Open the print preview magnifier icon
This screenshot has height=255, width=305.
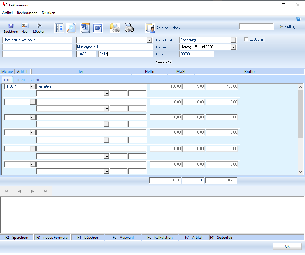[71, 28]
